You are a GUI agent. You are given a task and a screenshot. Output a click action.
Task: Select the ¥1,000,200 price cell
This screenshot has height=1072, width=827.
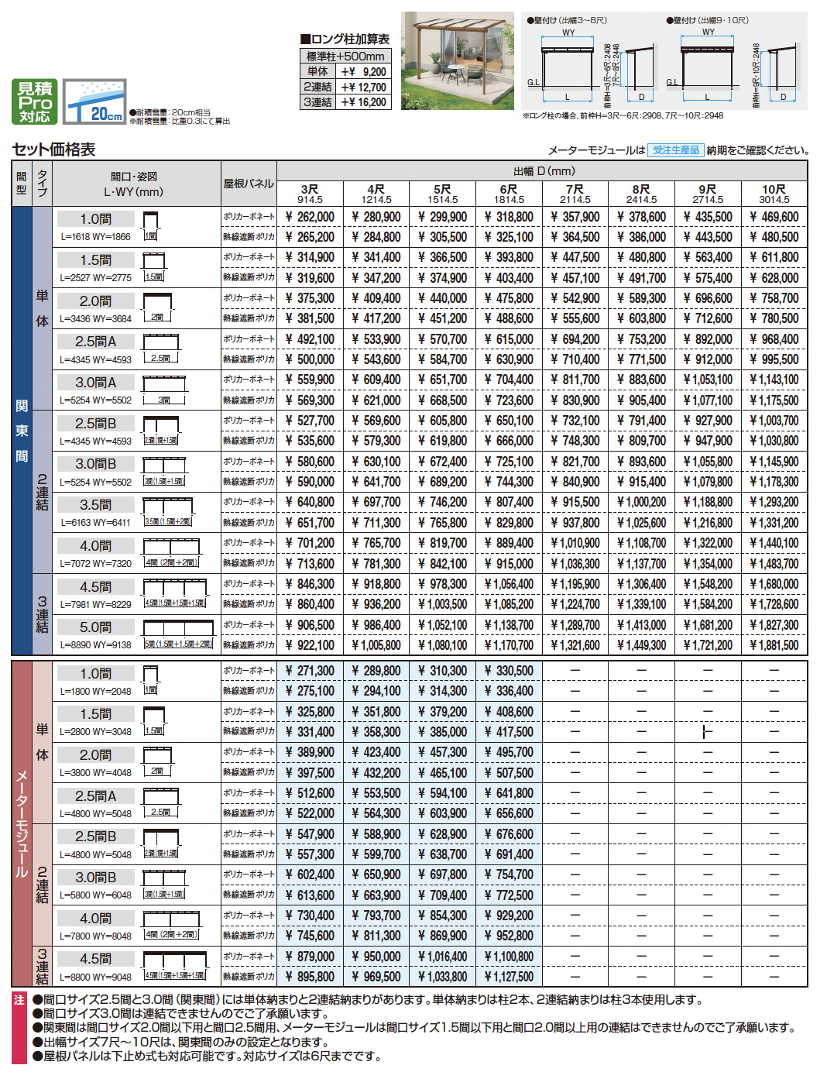pos(641,502)
